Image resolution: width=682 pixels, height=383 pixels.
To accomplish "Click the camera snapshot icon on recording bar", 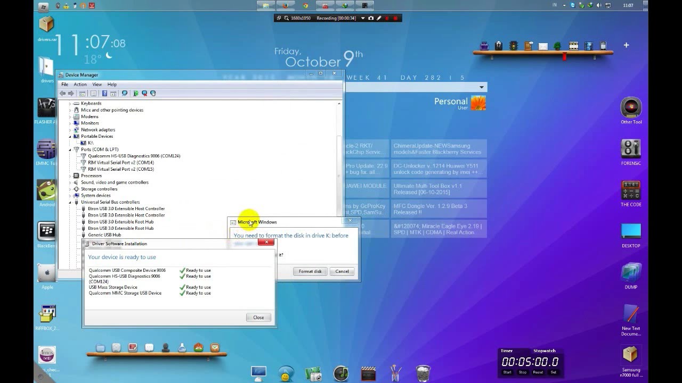I will (371, 18).
